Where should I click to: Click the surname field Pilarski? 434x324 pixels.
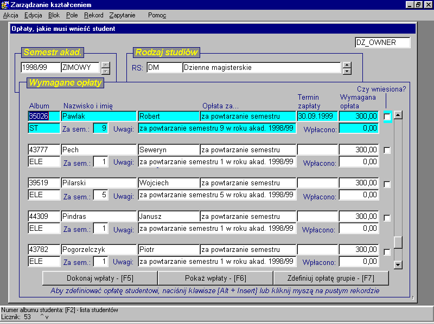tap(99, 183)
